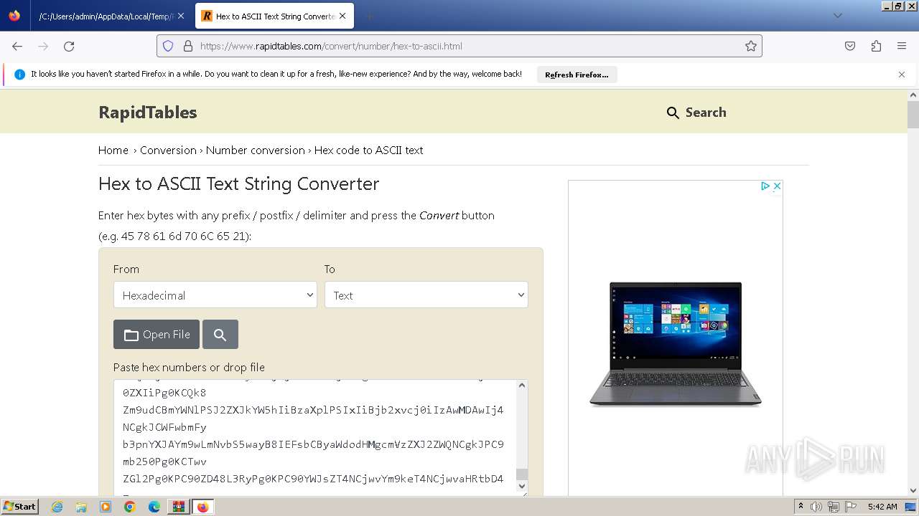Open File Explorer from taskbar
This screenshot has height=516, width=919.
point(81,507)
